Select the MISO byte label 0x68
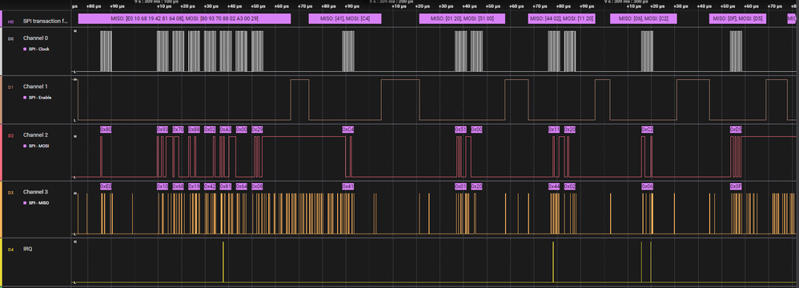The height and width of the screenshot is (288, 799). click(178, 186)
